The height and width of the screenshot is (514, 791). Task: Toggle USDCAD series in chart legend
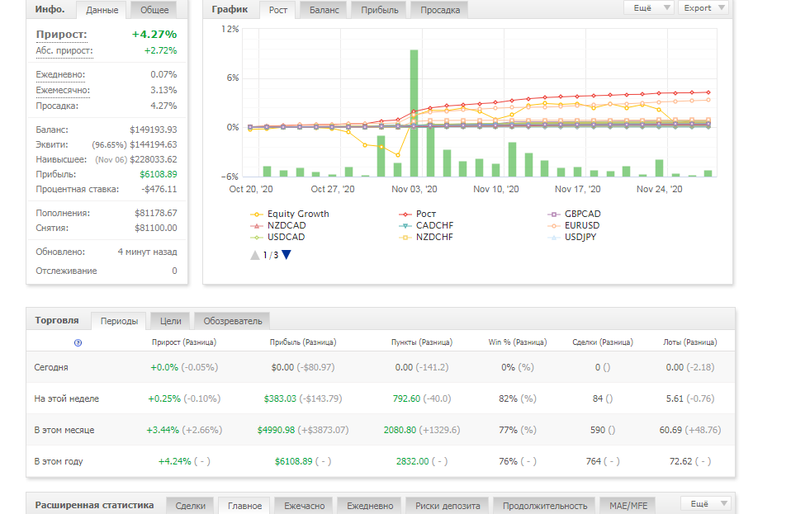[x=277, y=237]
